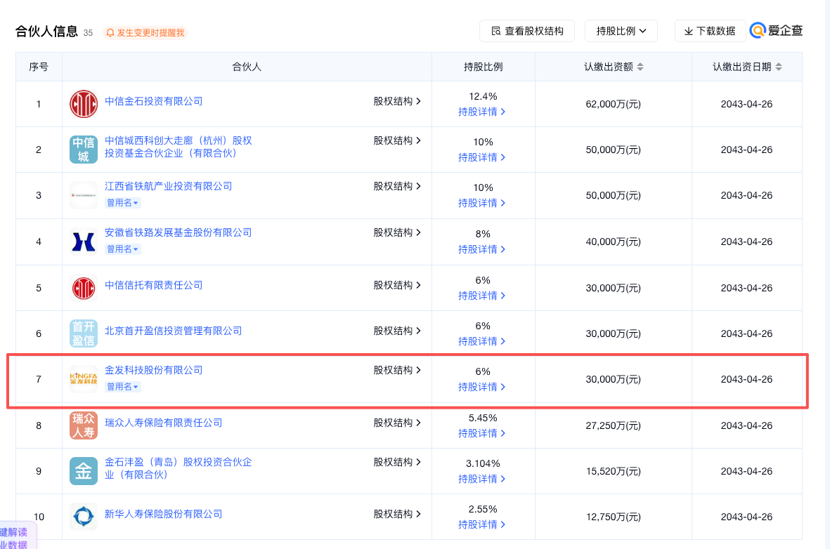
Task: Open 股权结构 for 中信城西科创大走廊
Action: point(397,140)
